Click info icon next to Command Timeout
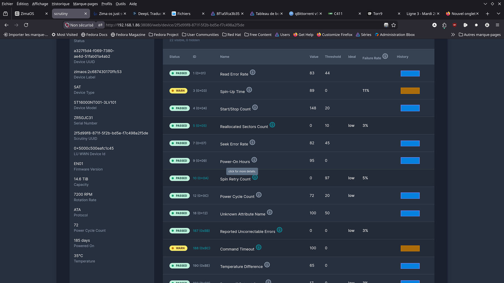Screen dimensions: 504x283 tap(259, 247)
